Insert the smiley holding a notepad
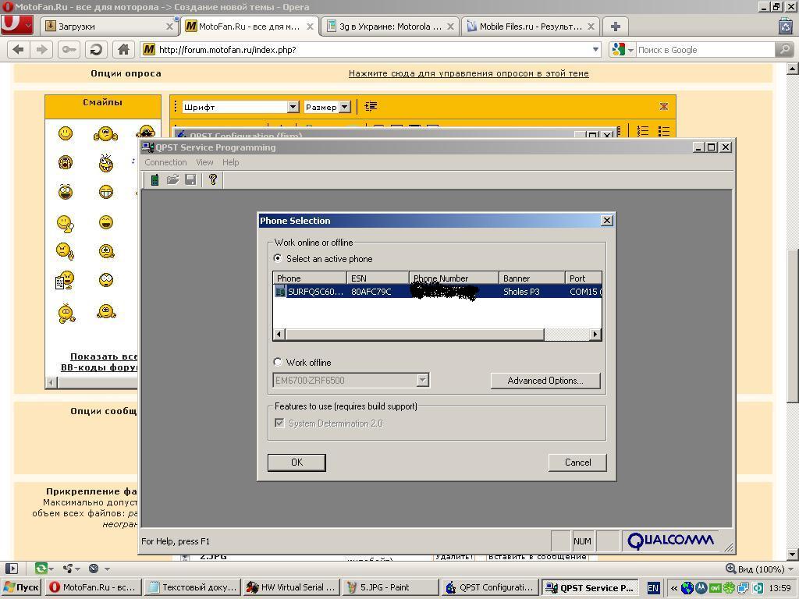 tap(65, 281)
